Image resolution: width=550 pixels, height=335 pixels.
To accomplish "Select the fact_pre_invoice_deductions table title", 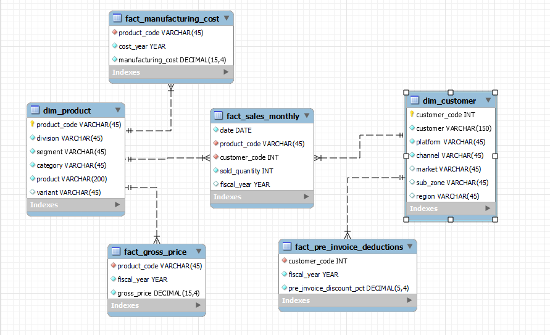I will [349, 247].
